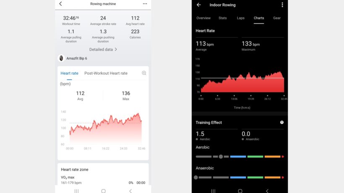Switch to Post-Workout Heart rate tab
This screenshot has width=344, height=193.
tap(106, 73)
